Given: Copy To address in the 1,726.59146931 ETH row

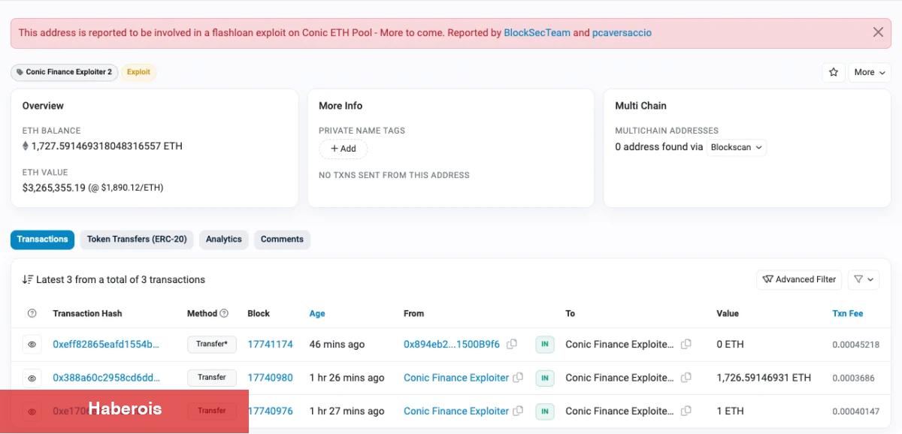Looking at the screenshot, I should click(x=686, y=378).
